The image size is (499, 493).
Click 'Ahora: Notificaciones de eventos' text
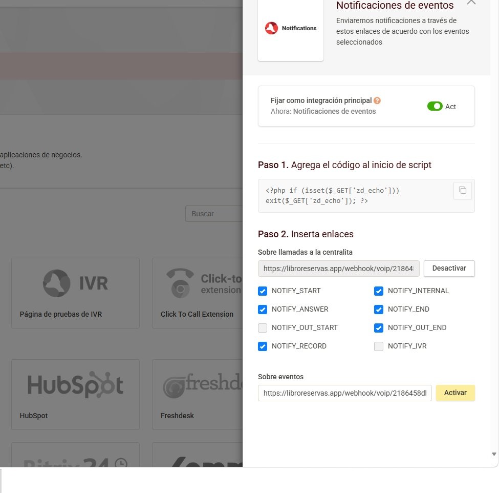tap(323, 111)
